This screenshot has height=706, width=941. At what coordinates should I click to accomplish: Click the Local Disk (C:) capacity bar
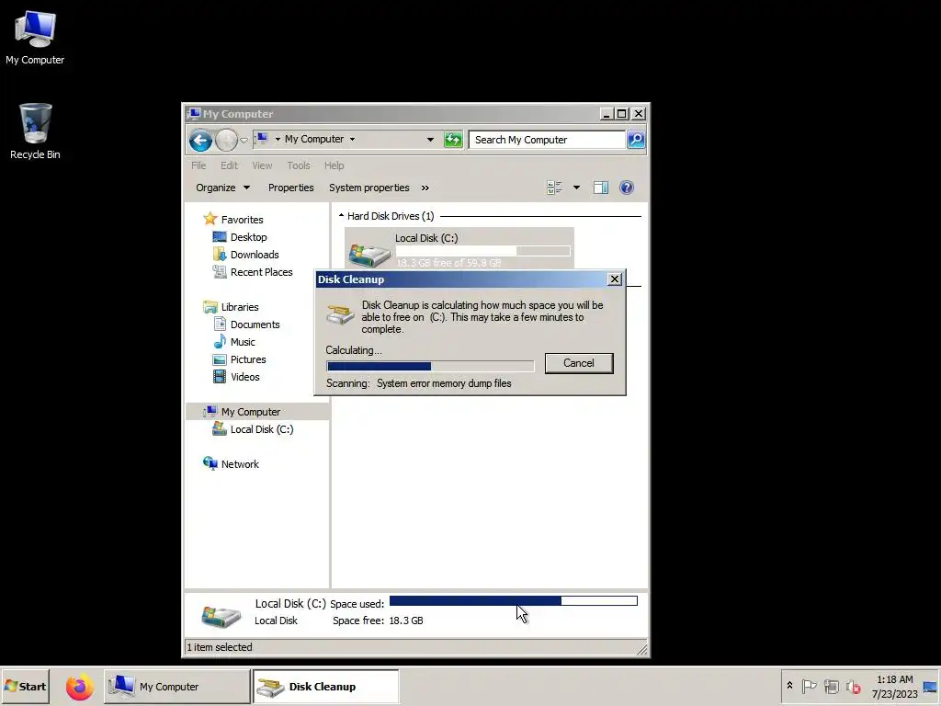482,251
